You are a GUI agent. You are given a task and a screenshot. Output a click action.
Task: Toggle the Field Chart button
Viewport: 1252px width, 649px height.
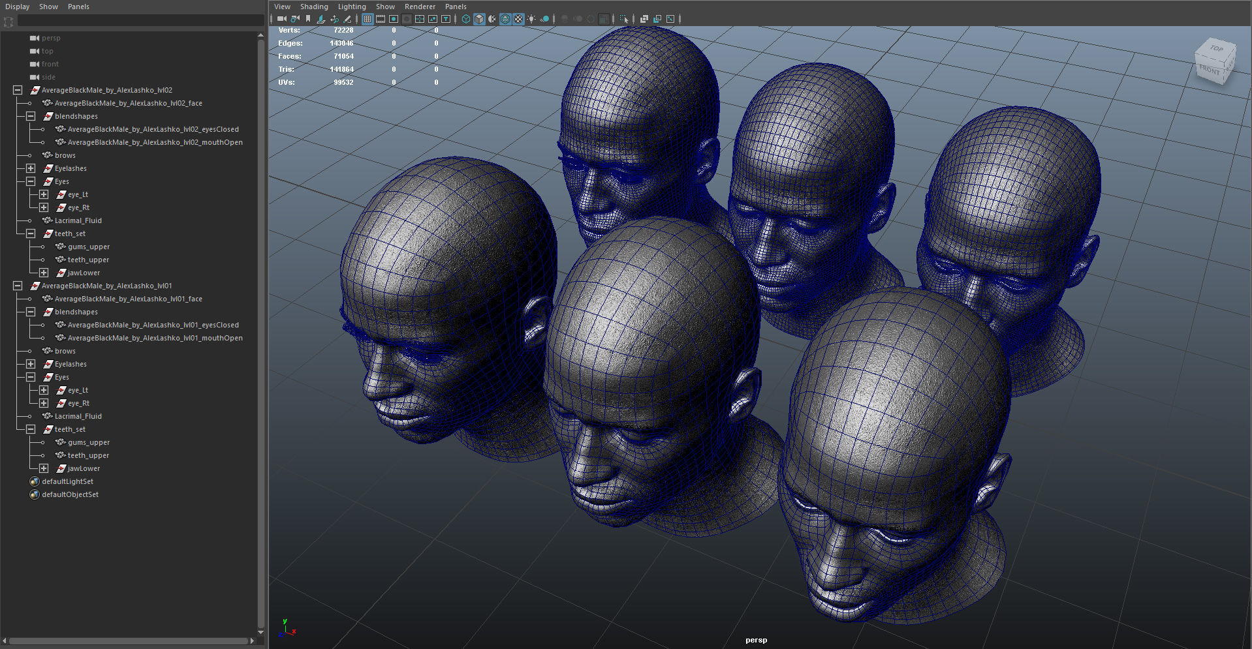(420, 19)
